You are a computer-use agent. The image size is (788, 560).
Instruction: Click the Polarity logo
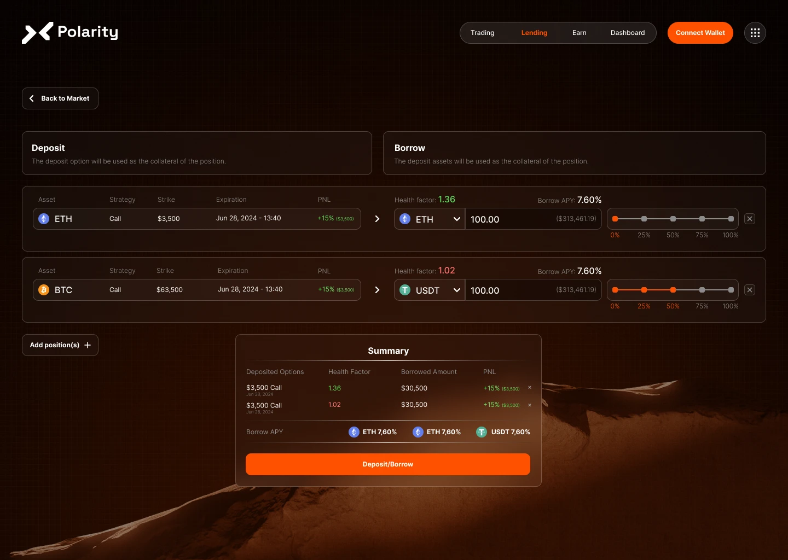coord(70,33)
